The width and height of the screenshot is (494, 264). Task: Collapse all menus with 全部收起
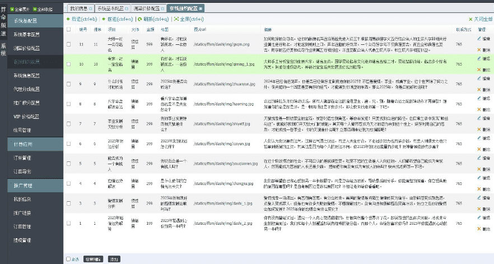(43, 9)
